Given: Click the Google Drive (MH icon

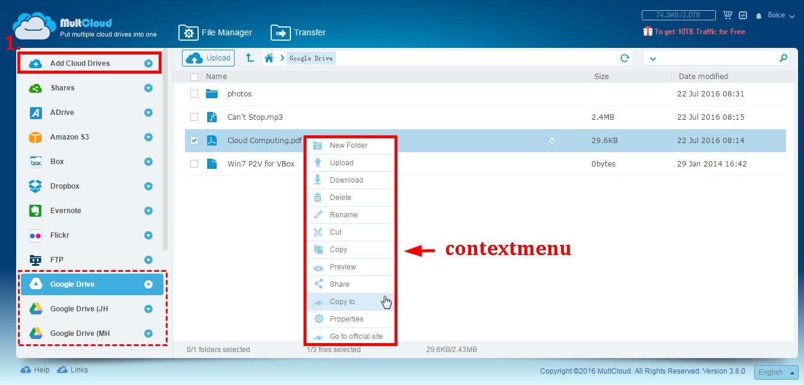Looking at the screenshot, I should tap(36, 334).
